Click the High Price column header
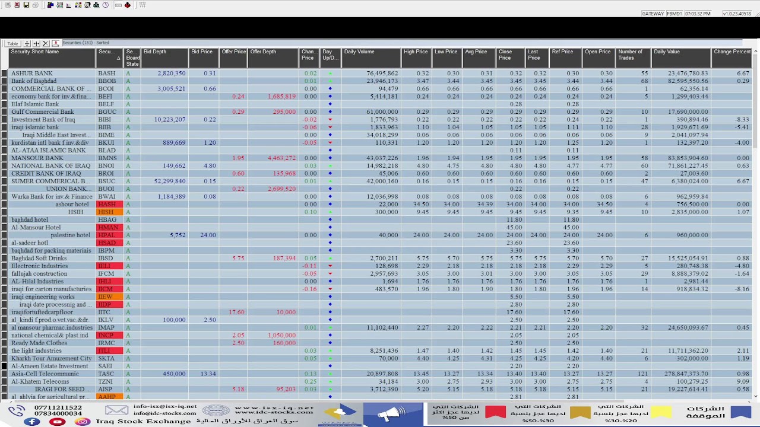 (x=416, y=58)
